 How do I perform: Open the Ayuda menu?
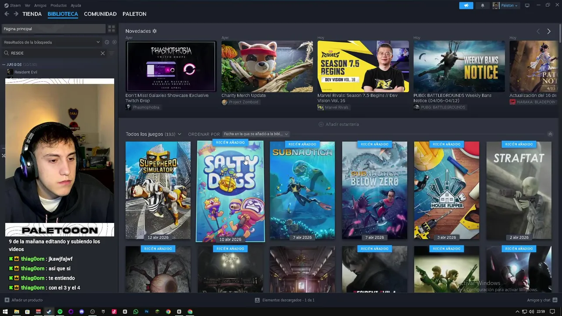pos(76,5)
